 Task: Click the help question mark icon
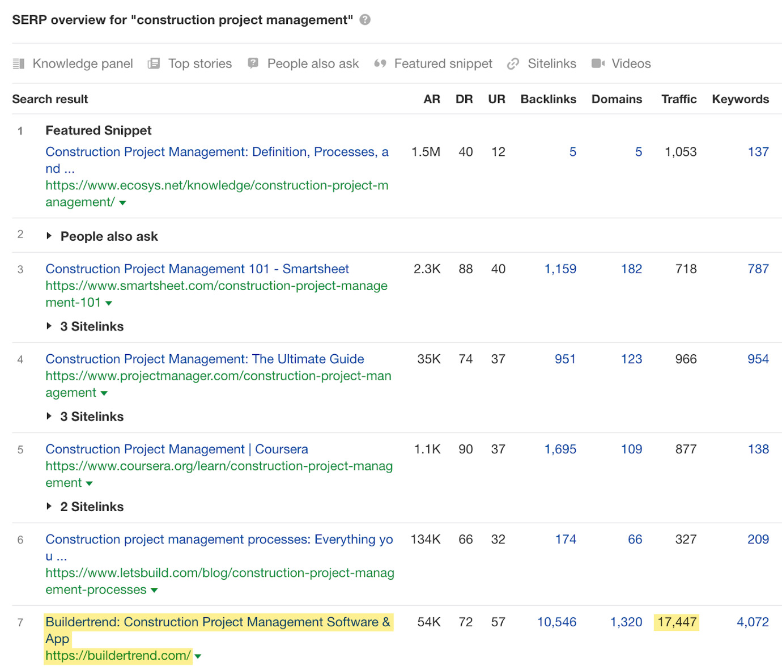click(x=365, y=20)
